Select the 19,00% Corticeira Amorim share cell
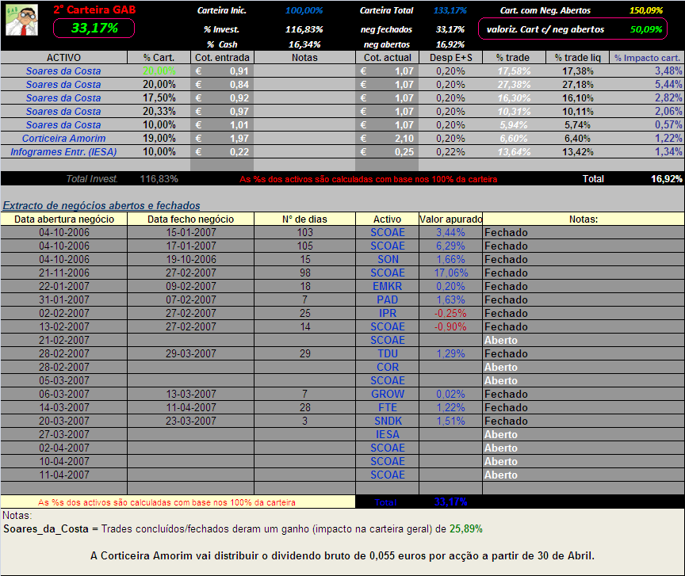The image size is (685, 576). pyautogui.click(x=159, y=139)
